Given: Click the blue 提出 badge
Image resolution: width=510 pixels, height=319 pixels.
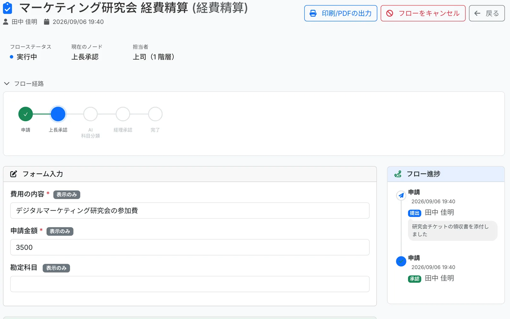Looking at the screenshot, I should (415, 213).
